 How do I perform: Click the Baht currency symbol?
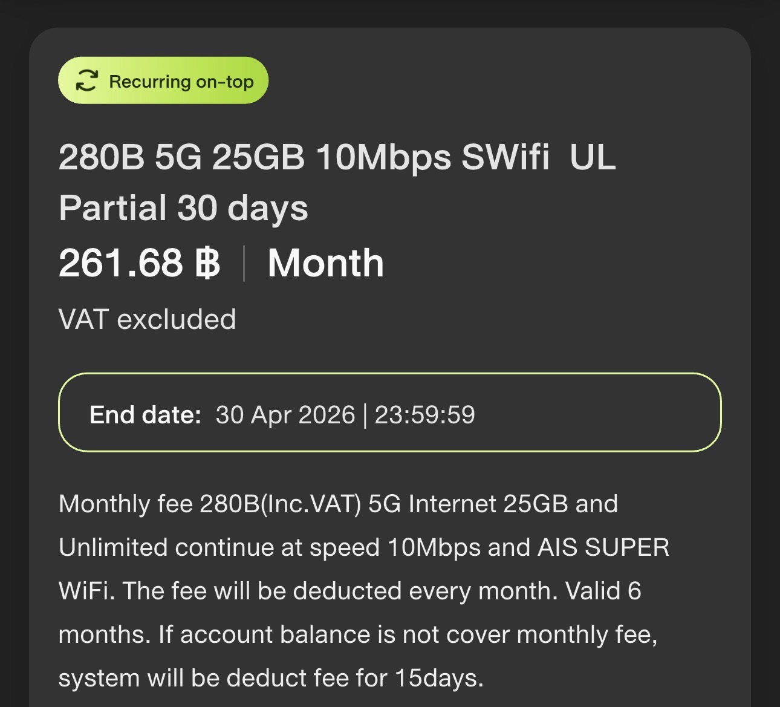[x=207, y=264]
